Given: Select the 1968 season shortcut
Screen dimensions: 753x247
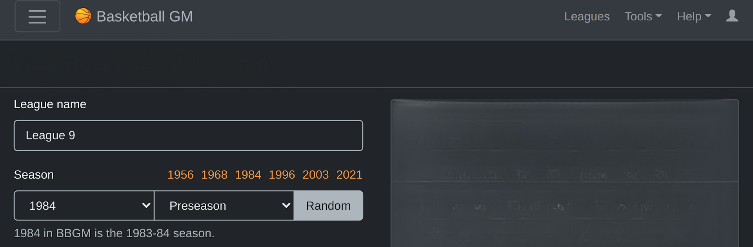Looking at the screenshot, I should 214,174.
